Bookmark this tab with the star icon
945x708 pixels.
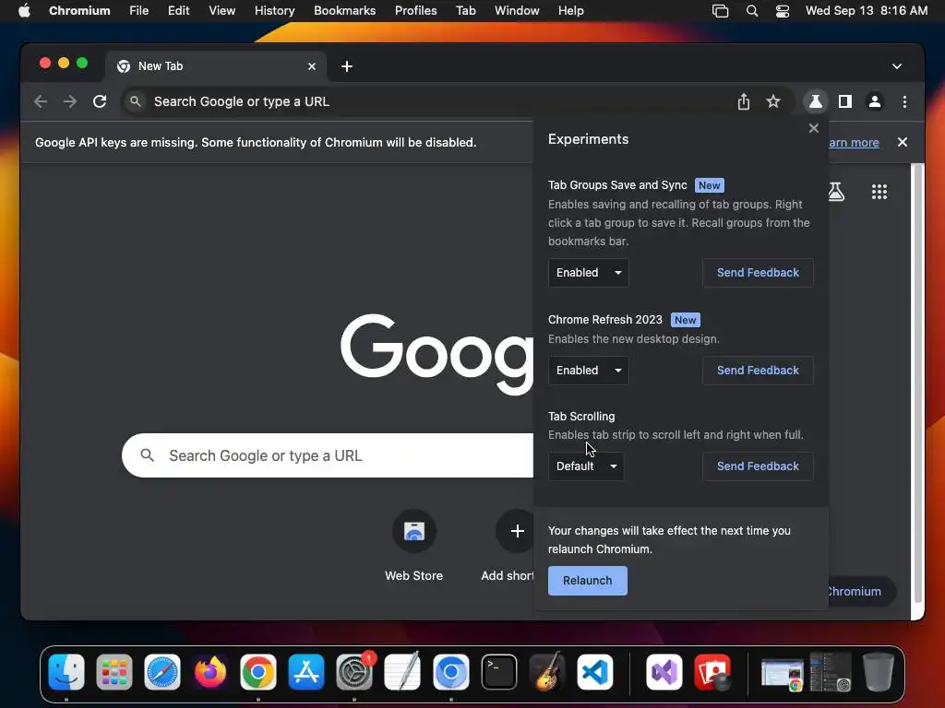point(773,101)
